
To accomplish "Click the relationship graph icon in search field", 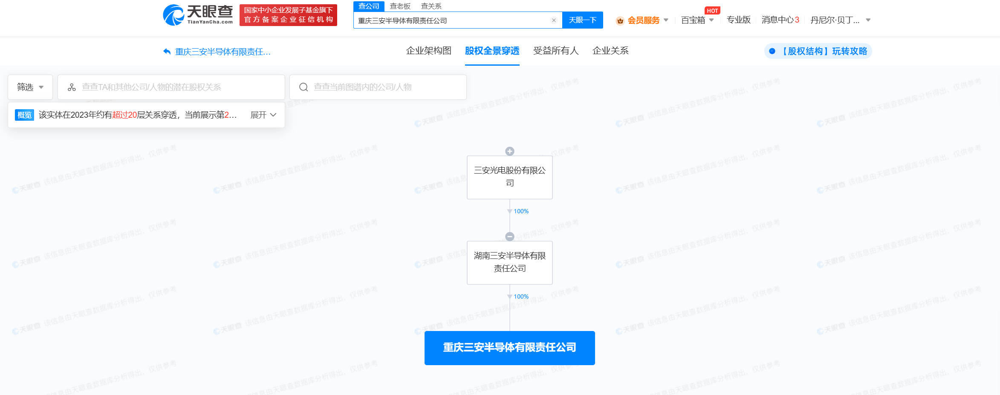I will click(72, 87).
